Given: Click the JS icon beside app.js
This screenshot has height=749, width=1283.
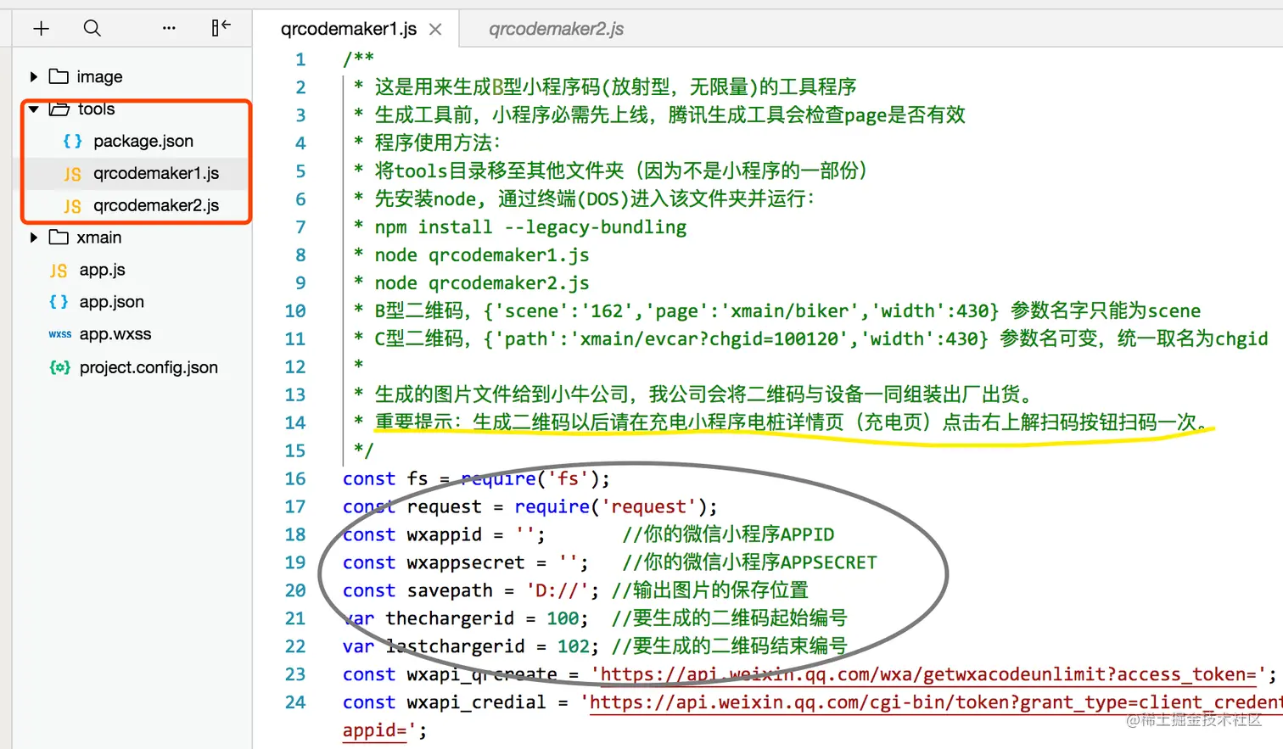Looking at the screenshot, I should tap(59, 271).
